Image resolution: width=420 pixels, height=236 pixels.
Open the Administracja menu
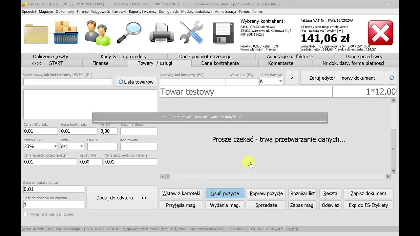pos(225,11)
